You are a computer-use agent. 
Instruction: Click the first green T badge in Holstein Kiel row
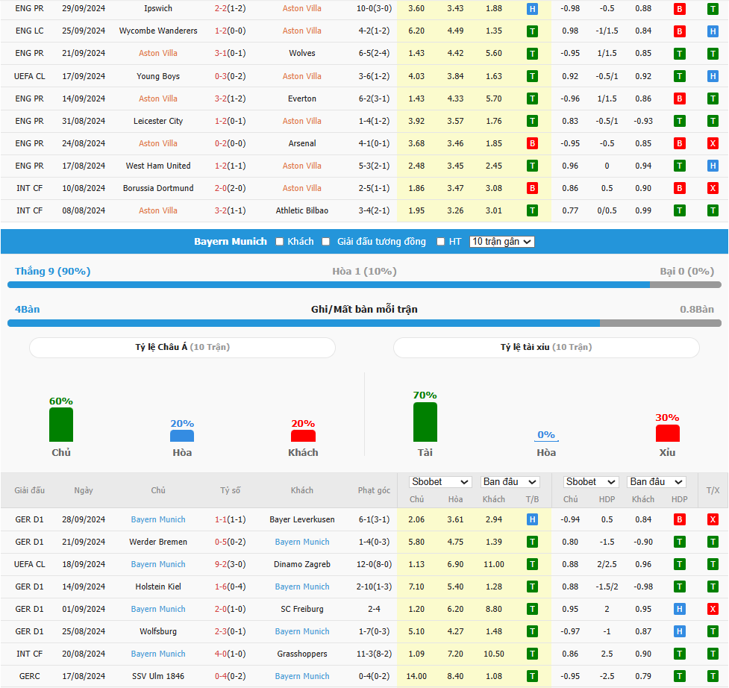[532, 587]
